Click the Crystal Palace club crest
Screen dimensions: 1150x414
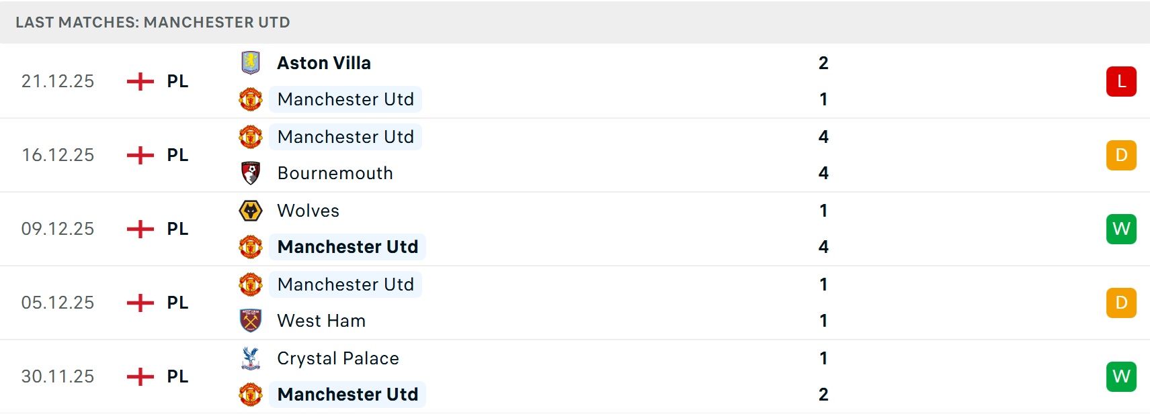coord(251,358)
